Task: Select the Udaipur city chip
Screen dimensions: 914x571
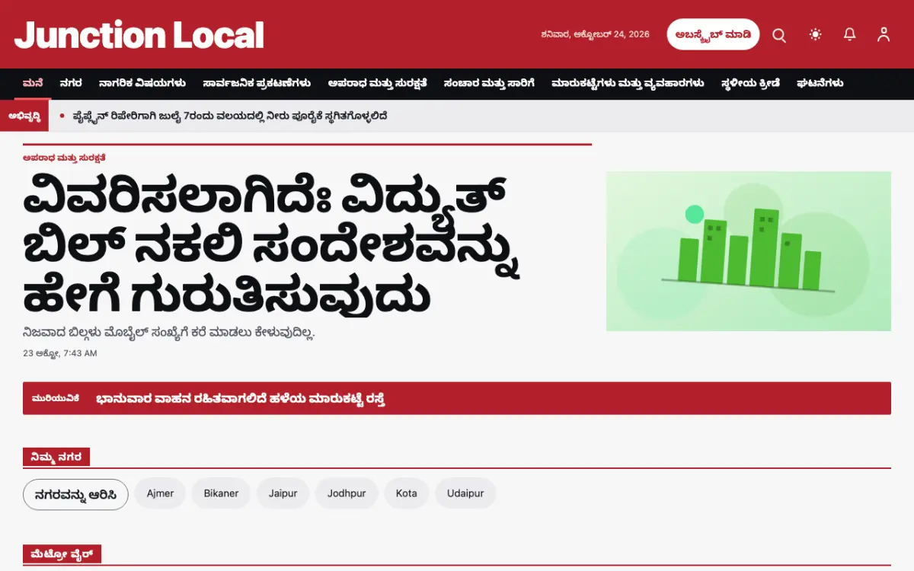Action: (x=465, y=493)
